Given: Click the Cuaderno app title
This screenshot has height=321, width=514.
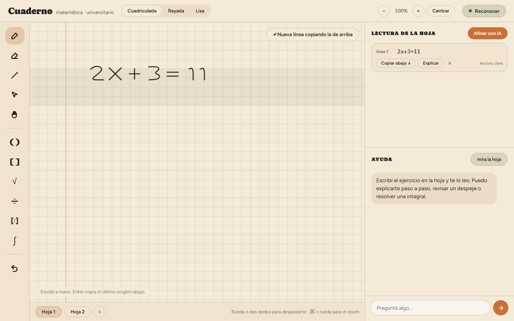Looking at the screenshot, I should pos(30,11).
